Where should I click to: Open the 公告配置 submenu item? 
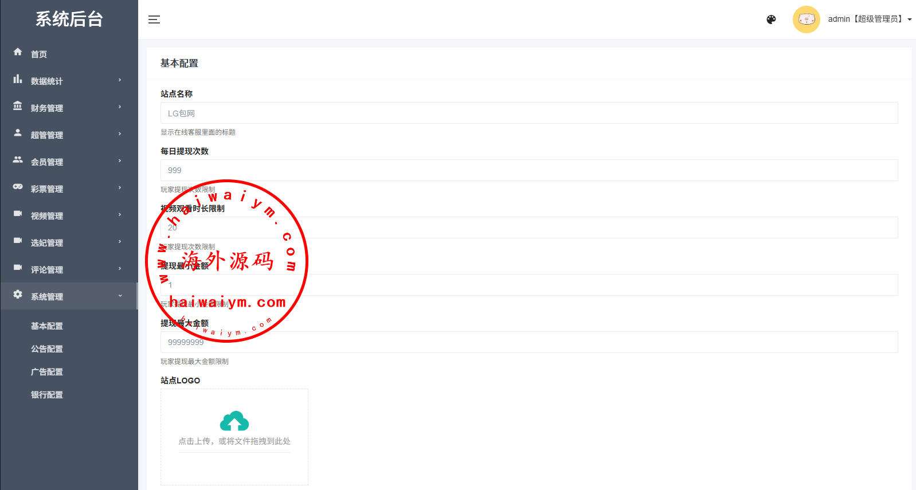[x=47, y=349]
